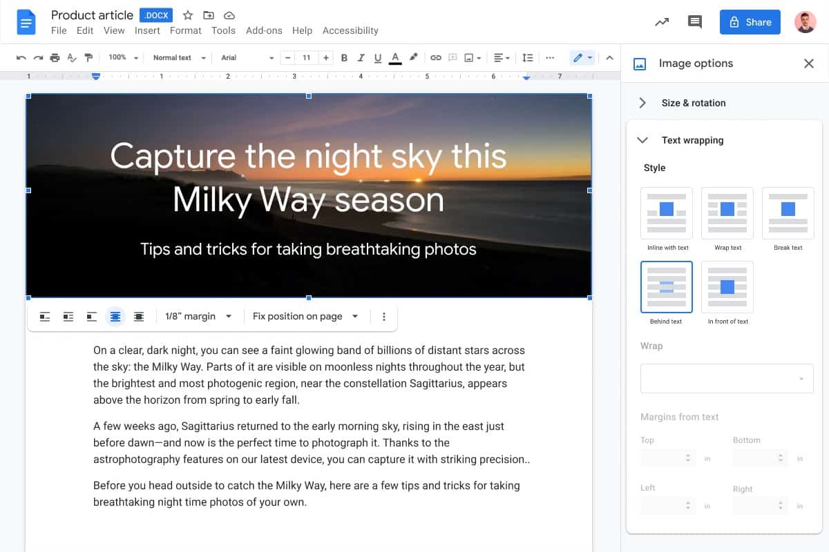The width and height of the screenshot is (829, 552).
Task: Open the comment history icon
Action: [x=695, y=22]
